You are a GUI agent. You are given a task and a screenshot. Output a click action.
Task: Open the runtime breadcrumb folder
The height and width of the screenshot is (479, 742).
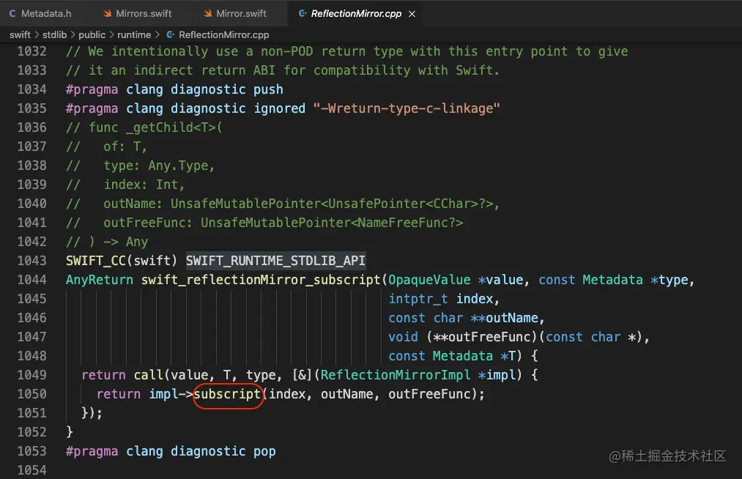[134, 34]
